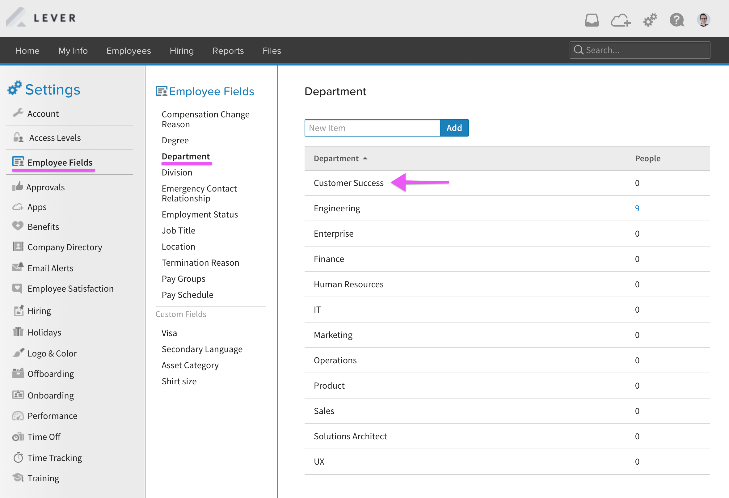Click the Add button
Screen dimensions: 729x498
454,128
